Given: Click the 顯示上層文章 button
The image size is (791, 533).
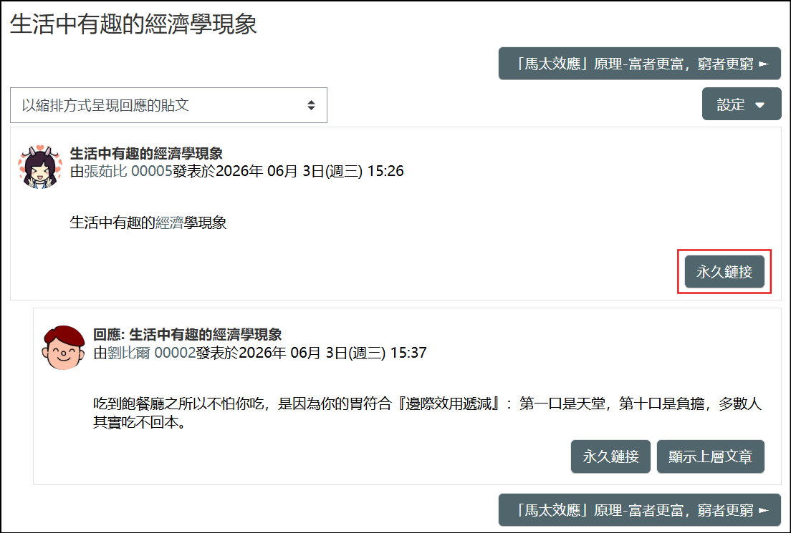Looking at the screenshot, I should click(x=710, y=456).
